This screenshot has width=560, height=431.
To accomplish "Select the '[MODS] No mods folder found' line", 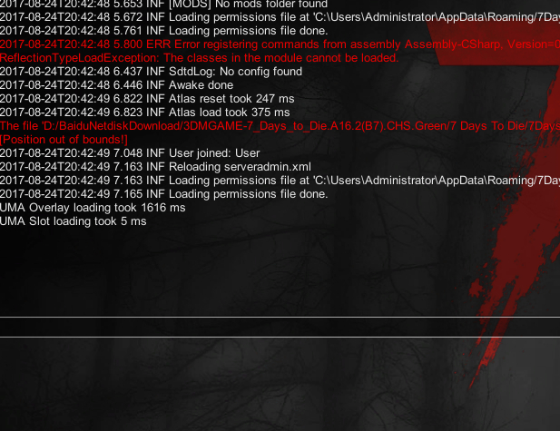I will 163,4.
